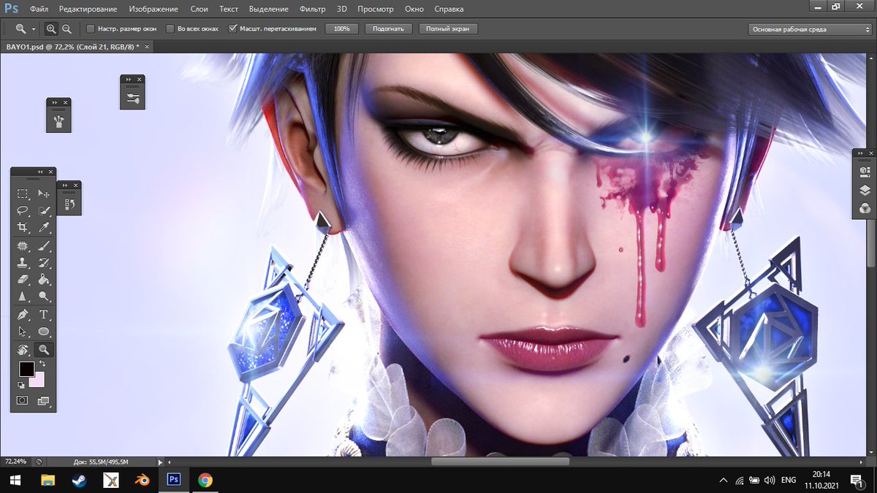Screen dimensions: 877x493
Task: Select the History Brush tool
Action: 44,263
